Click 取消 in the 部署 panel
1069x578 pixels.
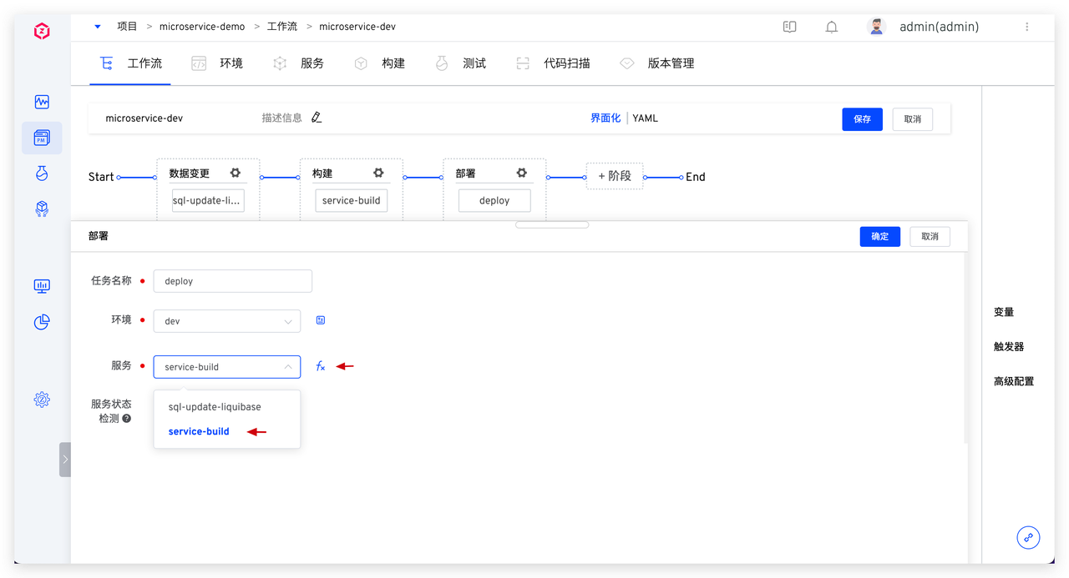tap(930, 236)
